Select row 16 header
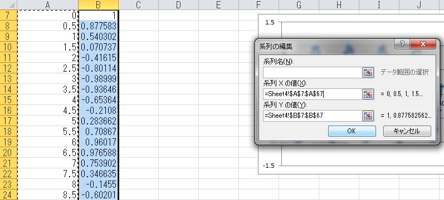The width and height of the screenshot is (444, 200). (x=8, y=110)
